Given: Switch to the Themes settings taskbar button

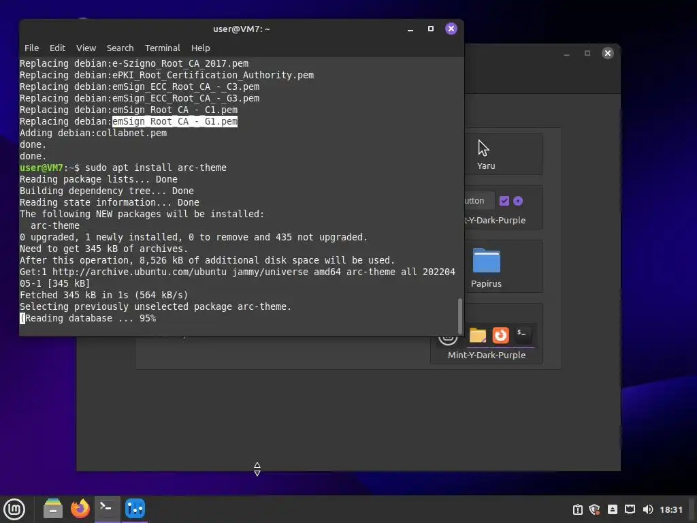Looking at the screenshot, I should tap(135, 509).
